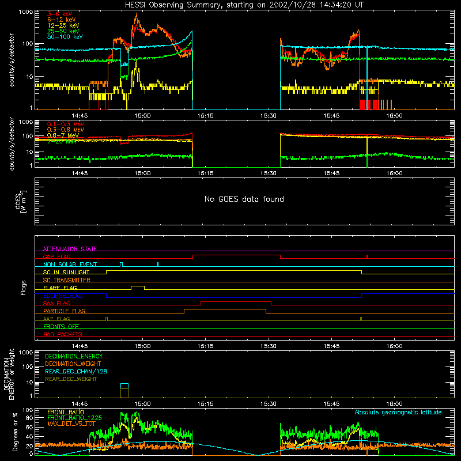461x461 pixels.
Task: Click the lowered ECLIPSE_FLAG segment
Action: 234,297
